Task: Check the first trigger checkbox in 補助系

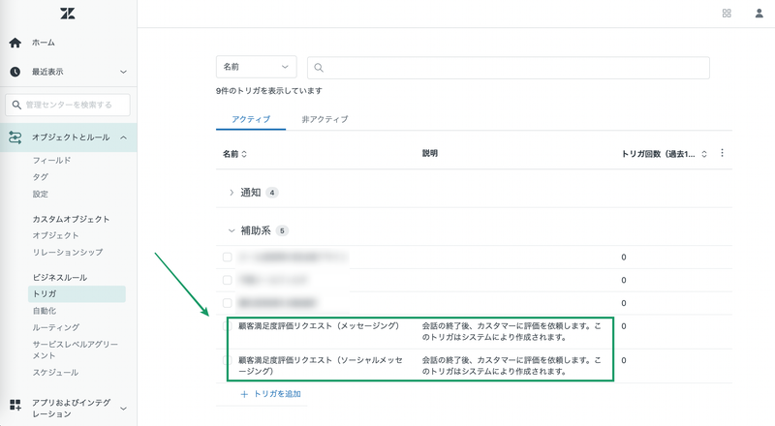Action: pos(228,258)
